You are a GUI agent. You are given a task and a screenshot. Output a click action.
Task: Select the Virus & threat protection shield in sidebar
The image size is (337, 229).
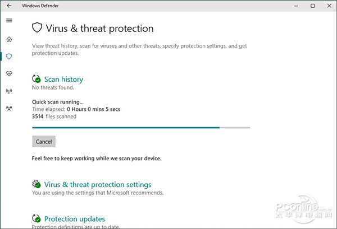[x=8, y=57]
